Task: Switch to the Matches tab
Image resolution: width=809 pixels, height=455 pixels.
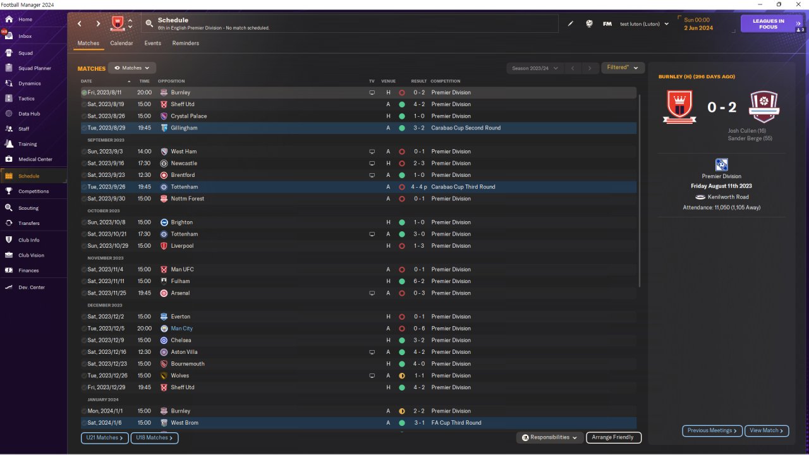Action: [x=88, y=43]
